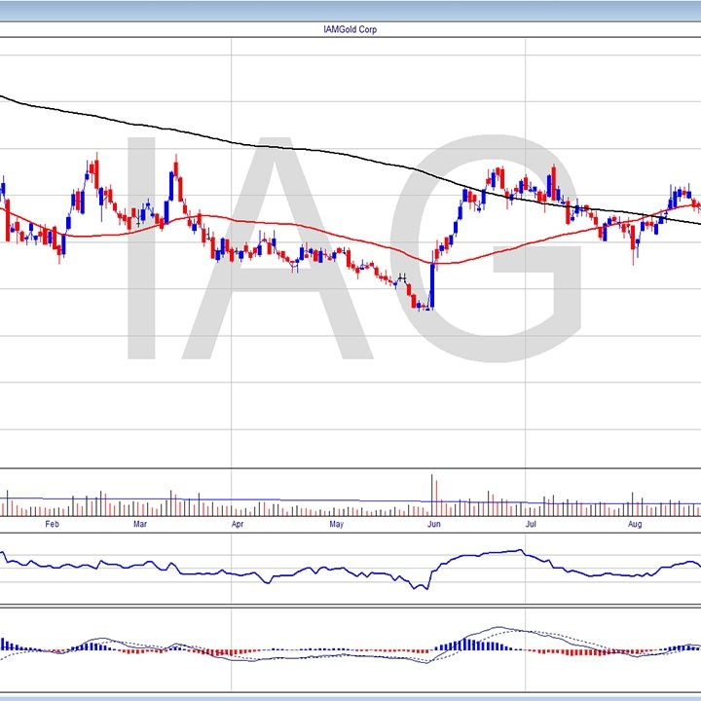Click the black long-term moving average line
Viewport: 701px width, 701px height.
point(292,149)
